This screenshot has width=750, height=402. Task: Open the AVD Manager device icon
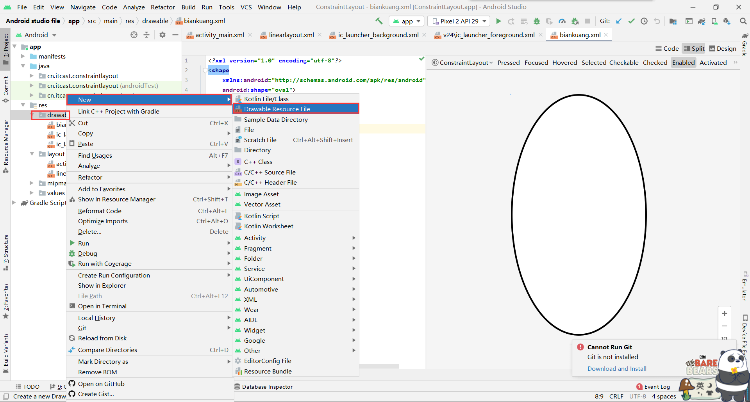click(715, 21)
